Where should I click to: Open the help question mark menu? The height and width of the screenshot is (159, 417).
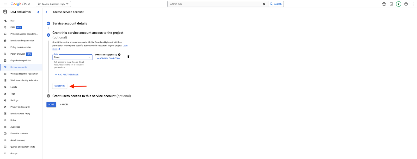click(406, 4)
